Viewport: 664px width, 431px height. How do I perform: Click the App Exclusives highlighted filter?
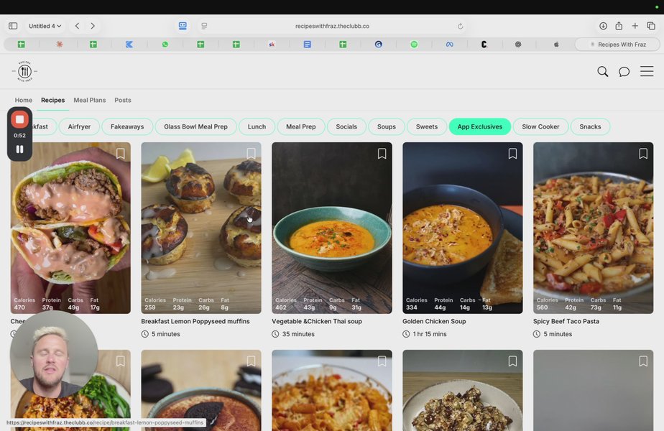pos(479,127)
